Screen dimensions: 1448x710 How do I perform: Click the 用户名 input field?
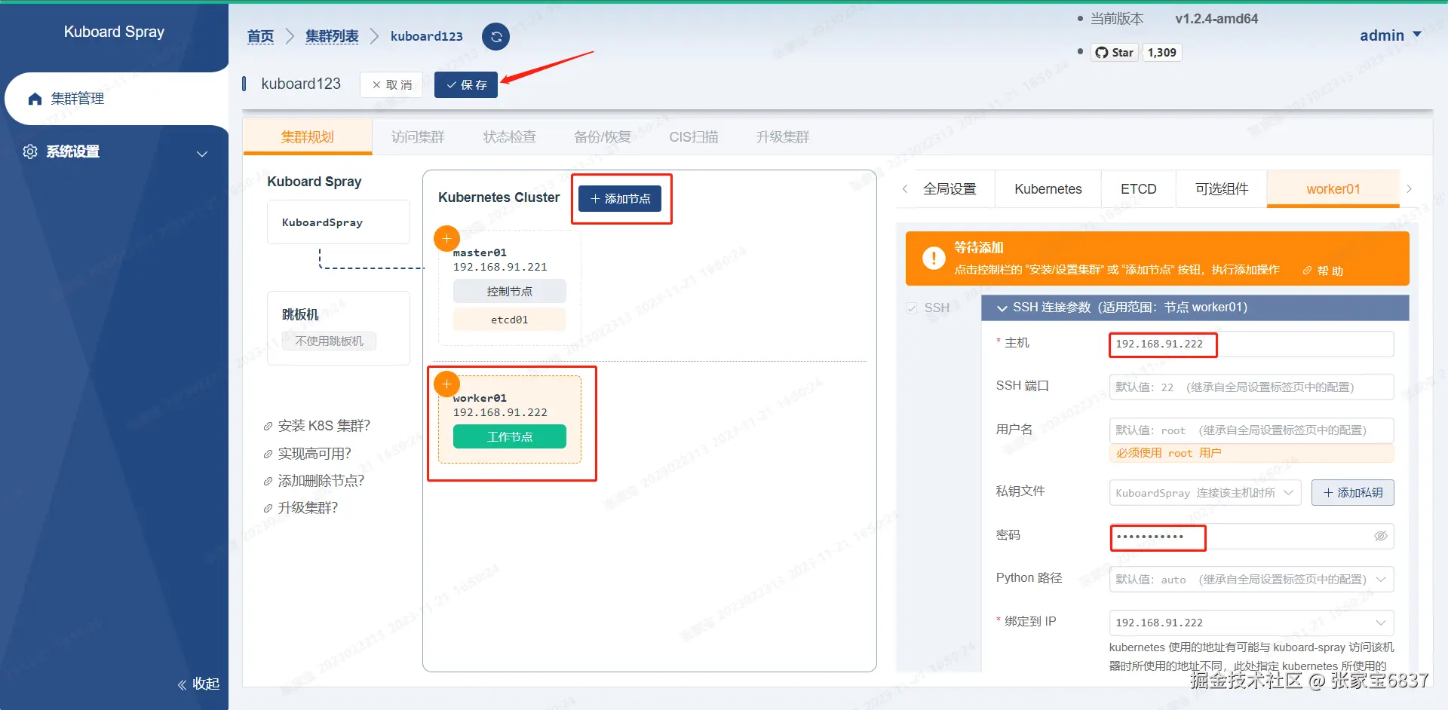pyautogui.click(x=1251, y=430)
